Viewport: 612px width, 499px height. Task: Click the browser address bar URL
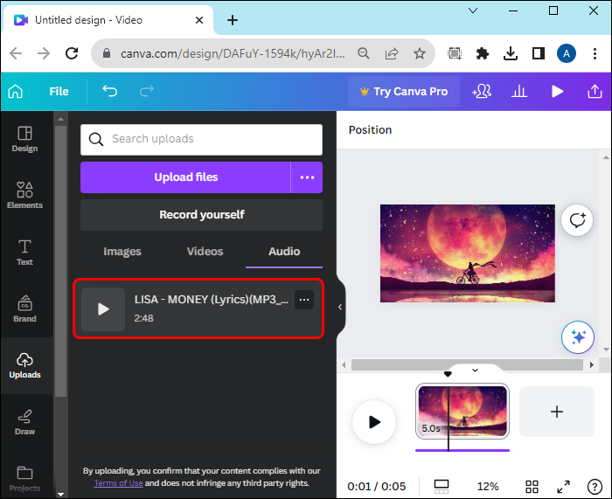click(x=233, y=53)
